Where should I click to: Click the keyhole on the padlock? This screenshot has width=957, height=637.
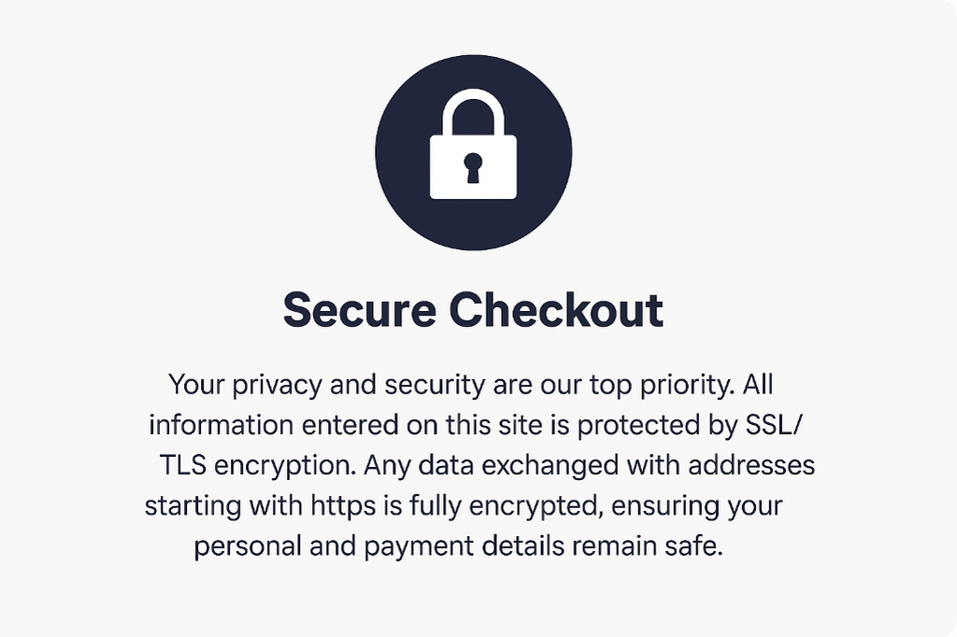coord(473,169)
